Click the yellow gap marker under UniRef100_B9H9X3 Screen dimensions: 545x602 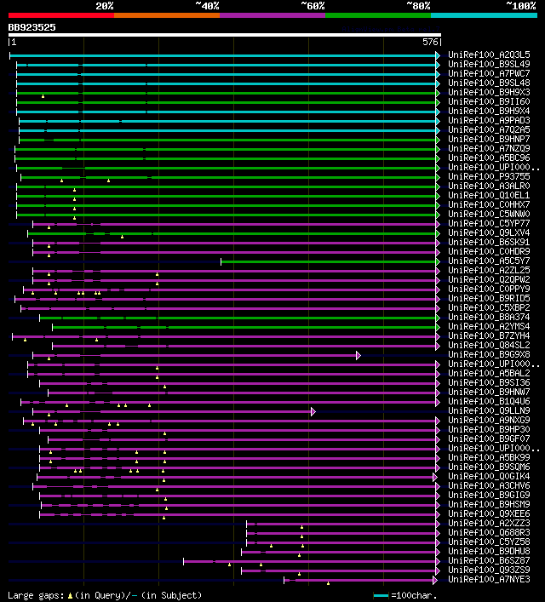(x=43, y=96)
